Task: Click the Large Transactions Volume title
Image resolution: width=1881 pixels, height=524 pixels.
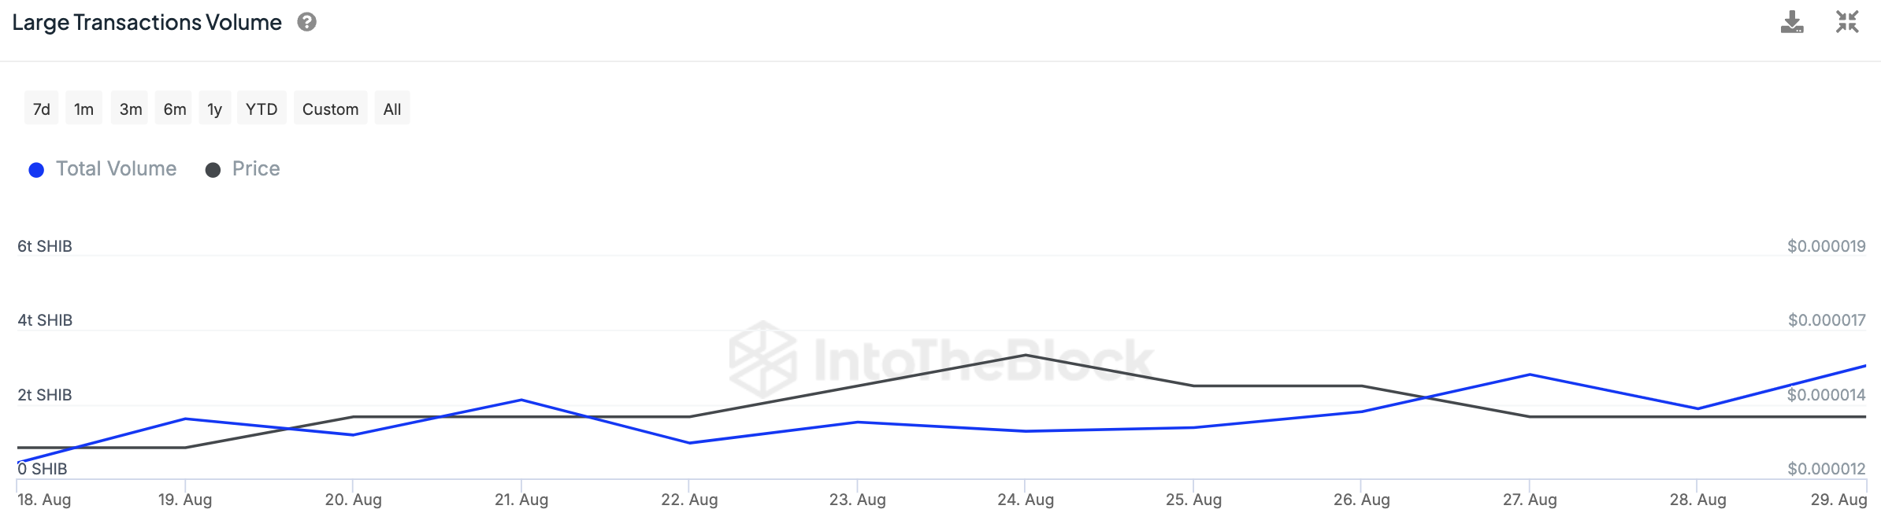Action: 147,23
